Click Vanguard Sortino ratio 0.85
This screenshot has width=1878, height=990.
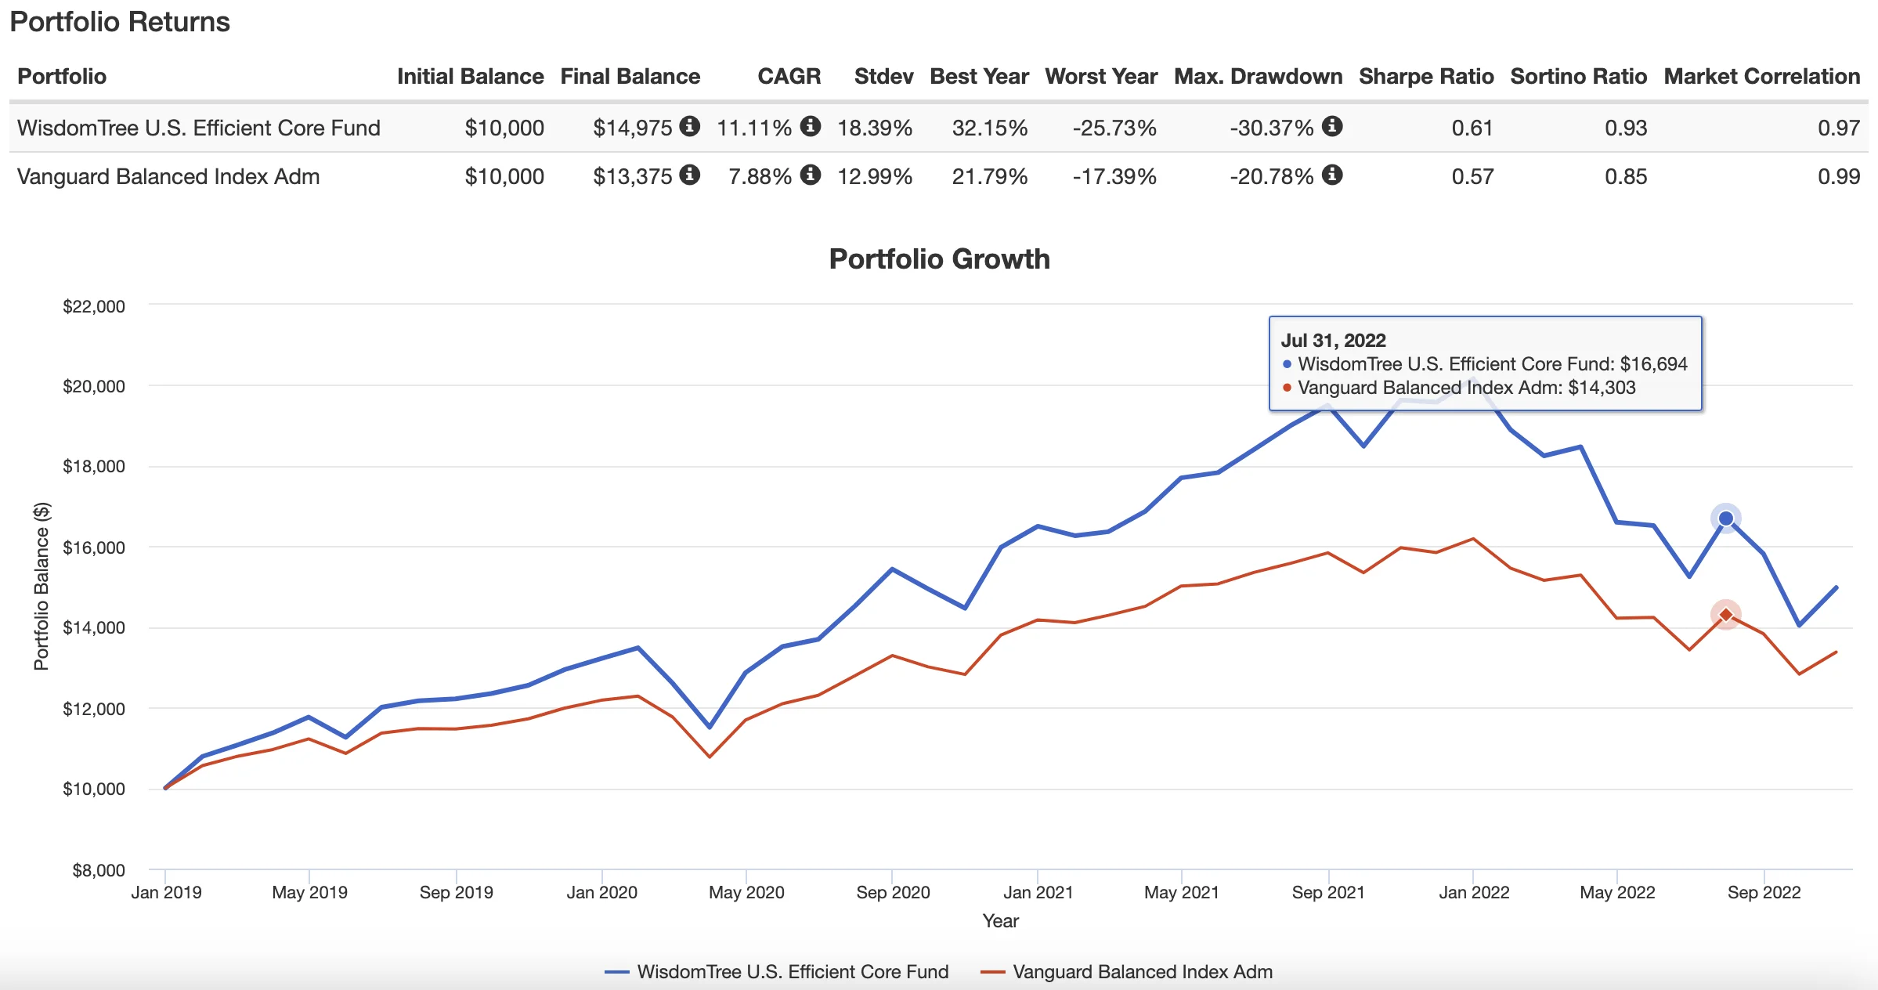click(1626, 176)
